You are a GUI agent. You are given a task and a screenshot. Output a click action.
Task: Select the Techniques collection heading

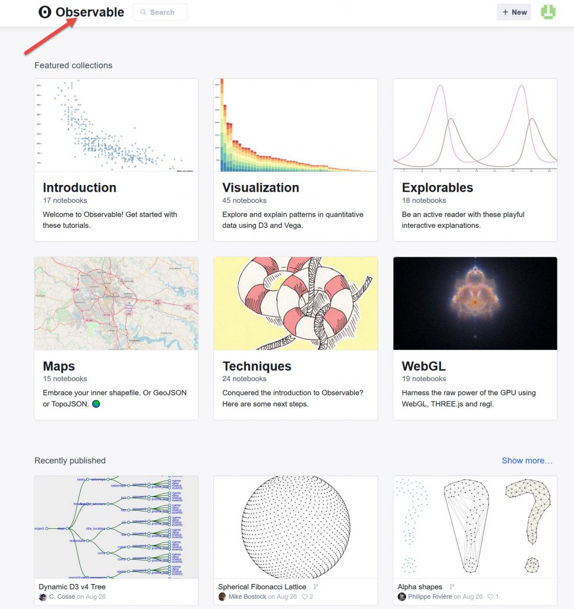coord(257,366)
